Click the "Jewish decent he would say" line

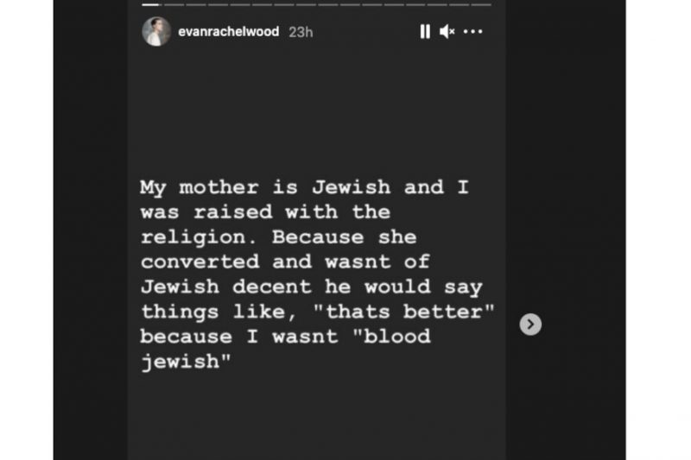tap(311, 287)
